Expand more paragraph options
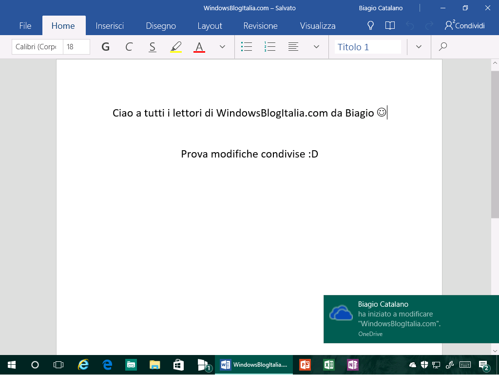The width and height of the screenshot is (499, 375). [x=316, y=47]
